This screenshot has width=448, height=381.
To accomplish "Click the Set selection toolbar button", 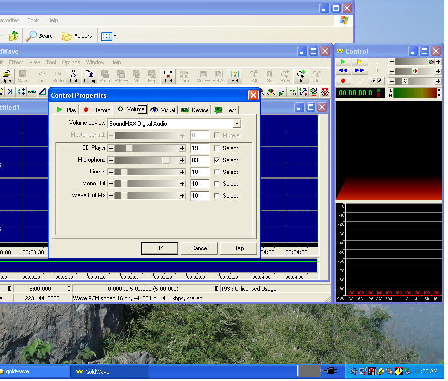I will click(x=235, y=76).
